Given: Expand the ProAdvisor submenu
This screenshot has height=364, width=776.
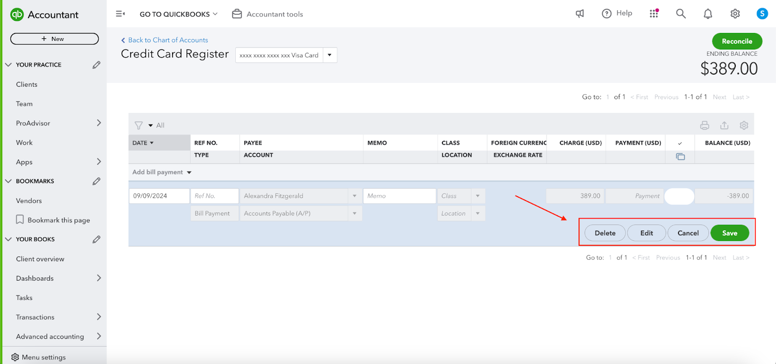Looking at the screenshot, I should click(x=99, y=123).
